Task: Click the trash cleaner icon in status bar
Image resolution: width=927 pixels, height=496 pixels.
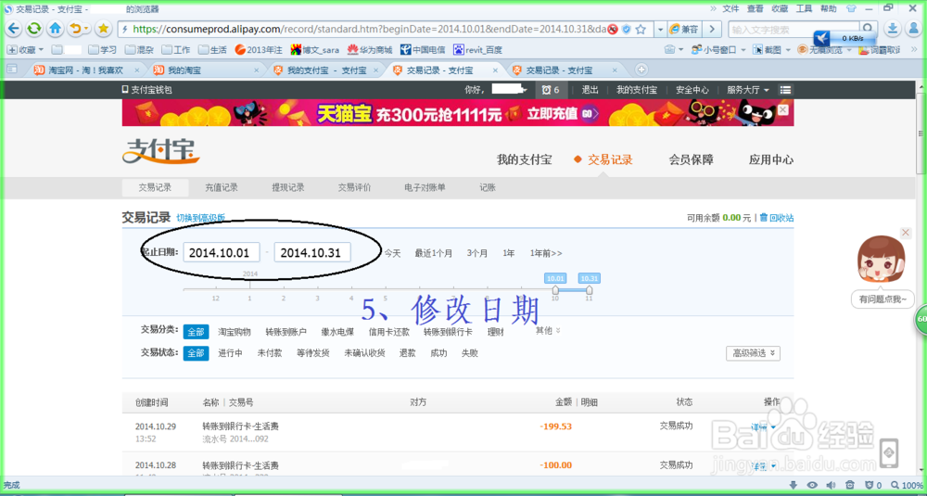Action: coord(849,486)
